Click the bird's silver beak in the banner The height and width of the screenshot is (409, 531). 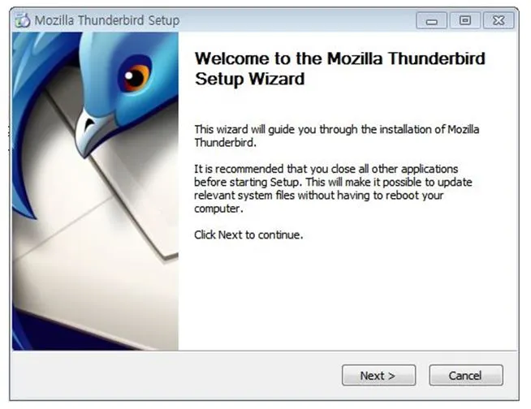point(90,134)
